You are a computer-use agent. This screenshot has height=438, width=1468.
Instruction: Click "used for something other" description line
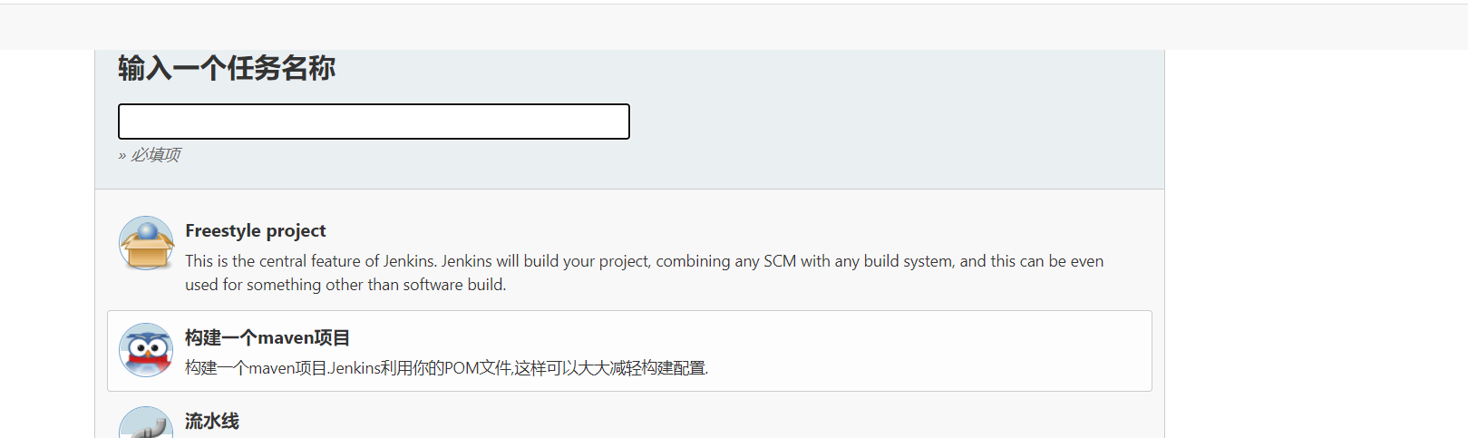point(345,285)
